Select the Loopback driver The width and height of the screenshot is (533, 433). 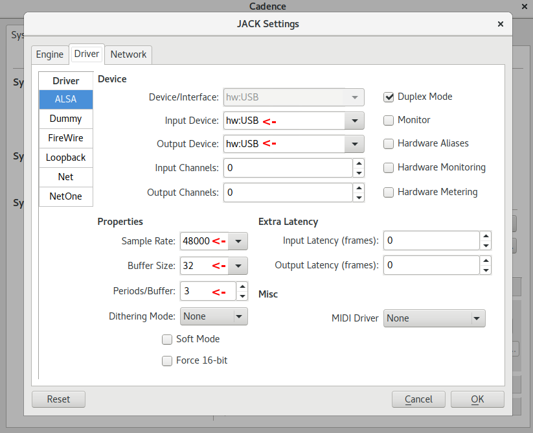(65, 158)
